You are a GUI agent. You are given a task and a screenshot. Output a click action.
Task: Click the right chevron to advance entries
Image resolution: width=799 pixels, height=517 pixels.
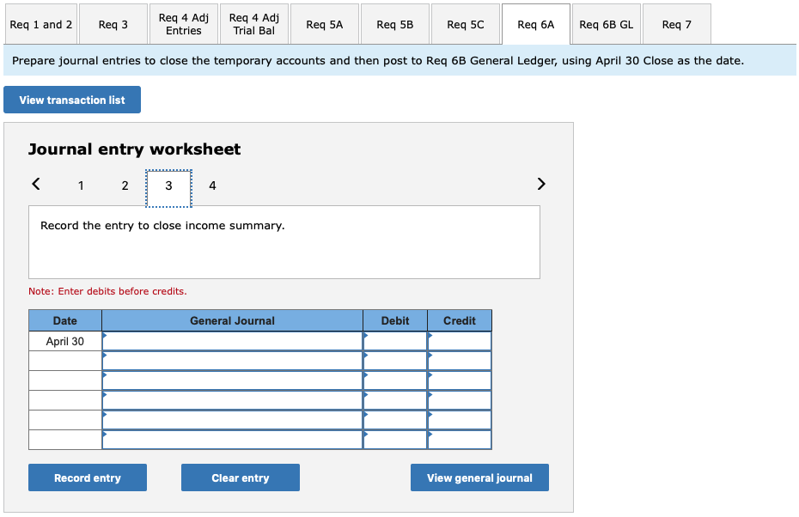(x=541, y=184)
